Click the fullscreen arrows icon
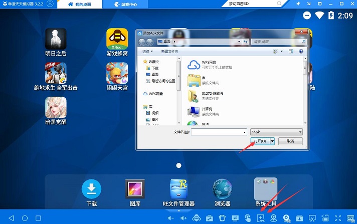The image size is (357, 224). point(338,218)
